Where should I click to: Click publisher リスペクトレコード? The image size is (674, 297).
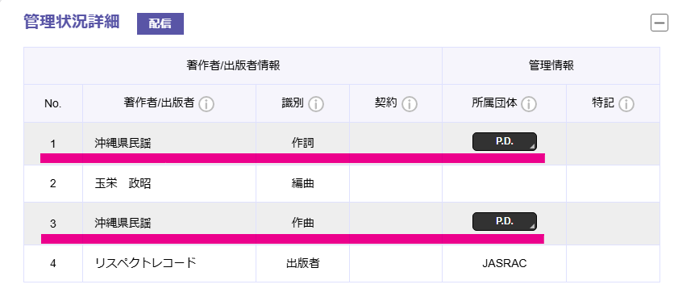pyautogui.click(x=145, y=263)
